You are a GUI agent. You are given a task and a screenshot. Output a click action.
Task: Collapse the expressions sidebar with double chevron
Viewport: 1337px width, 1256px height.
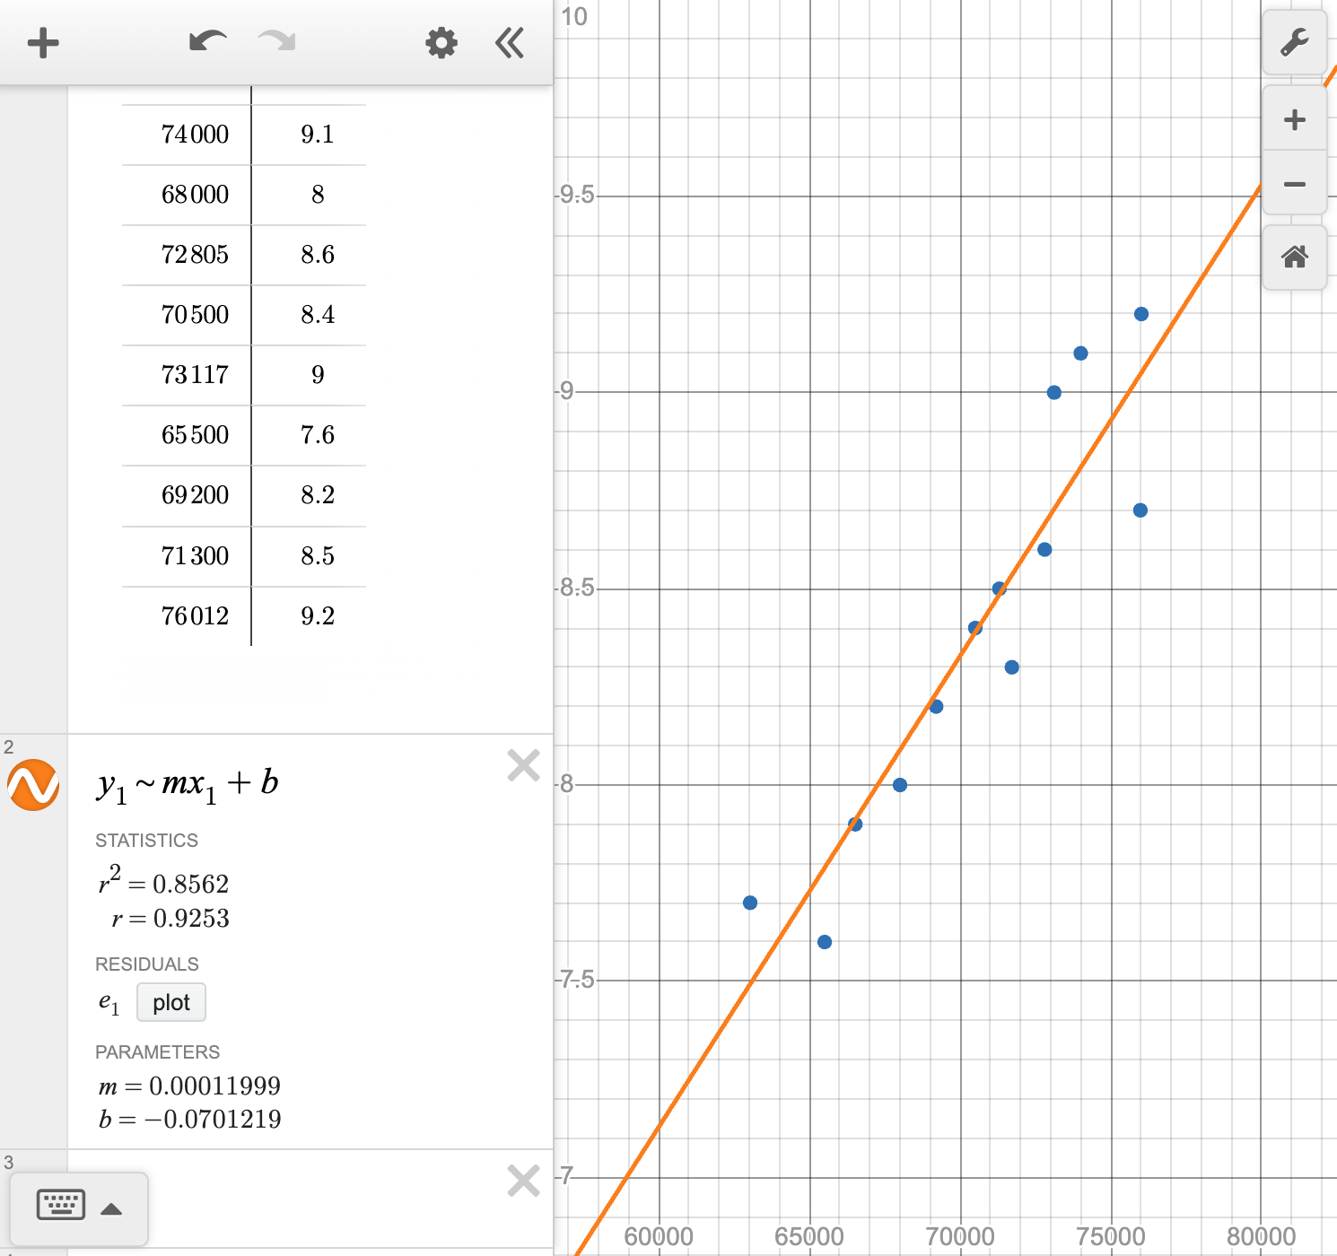tap(509, 42)
